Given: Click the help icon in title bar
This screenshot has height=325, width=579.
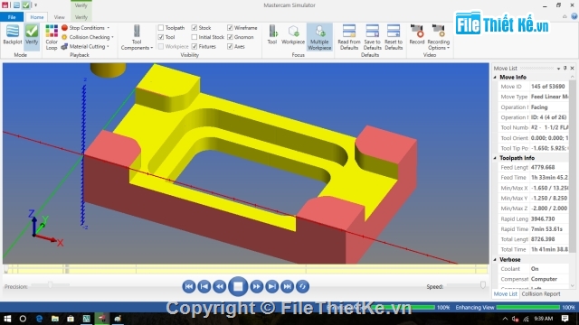Looking at the screenshot, I should pos(574,16).
